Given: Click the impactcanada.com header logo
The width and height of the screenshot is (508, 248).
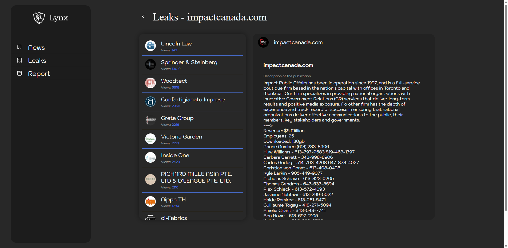Looking at the screenshot, I should (x=263, y=42).
